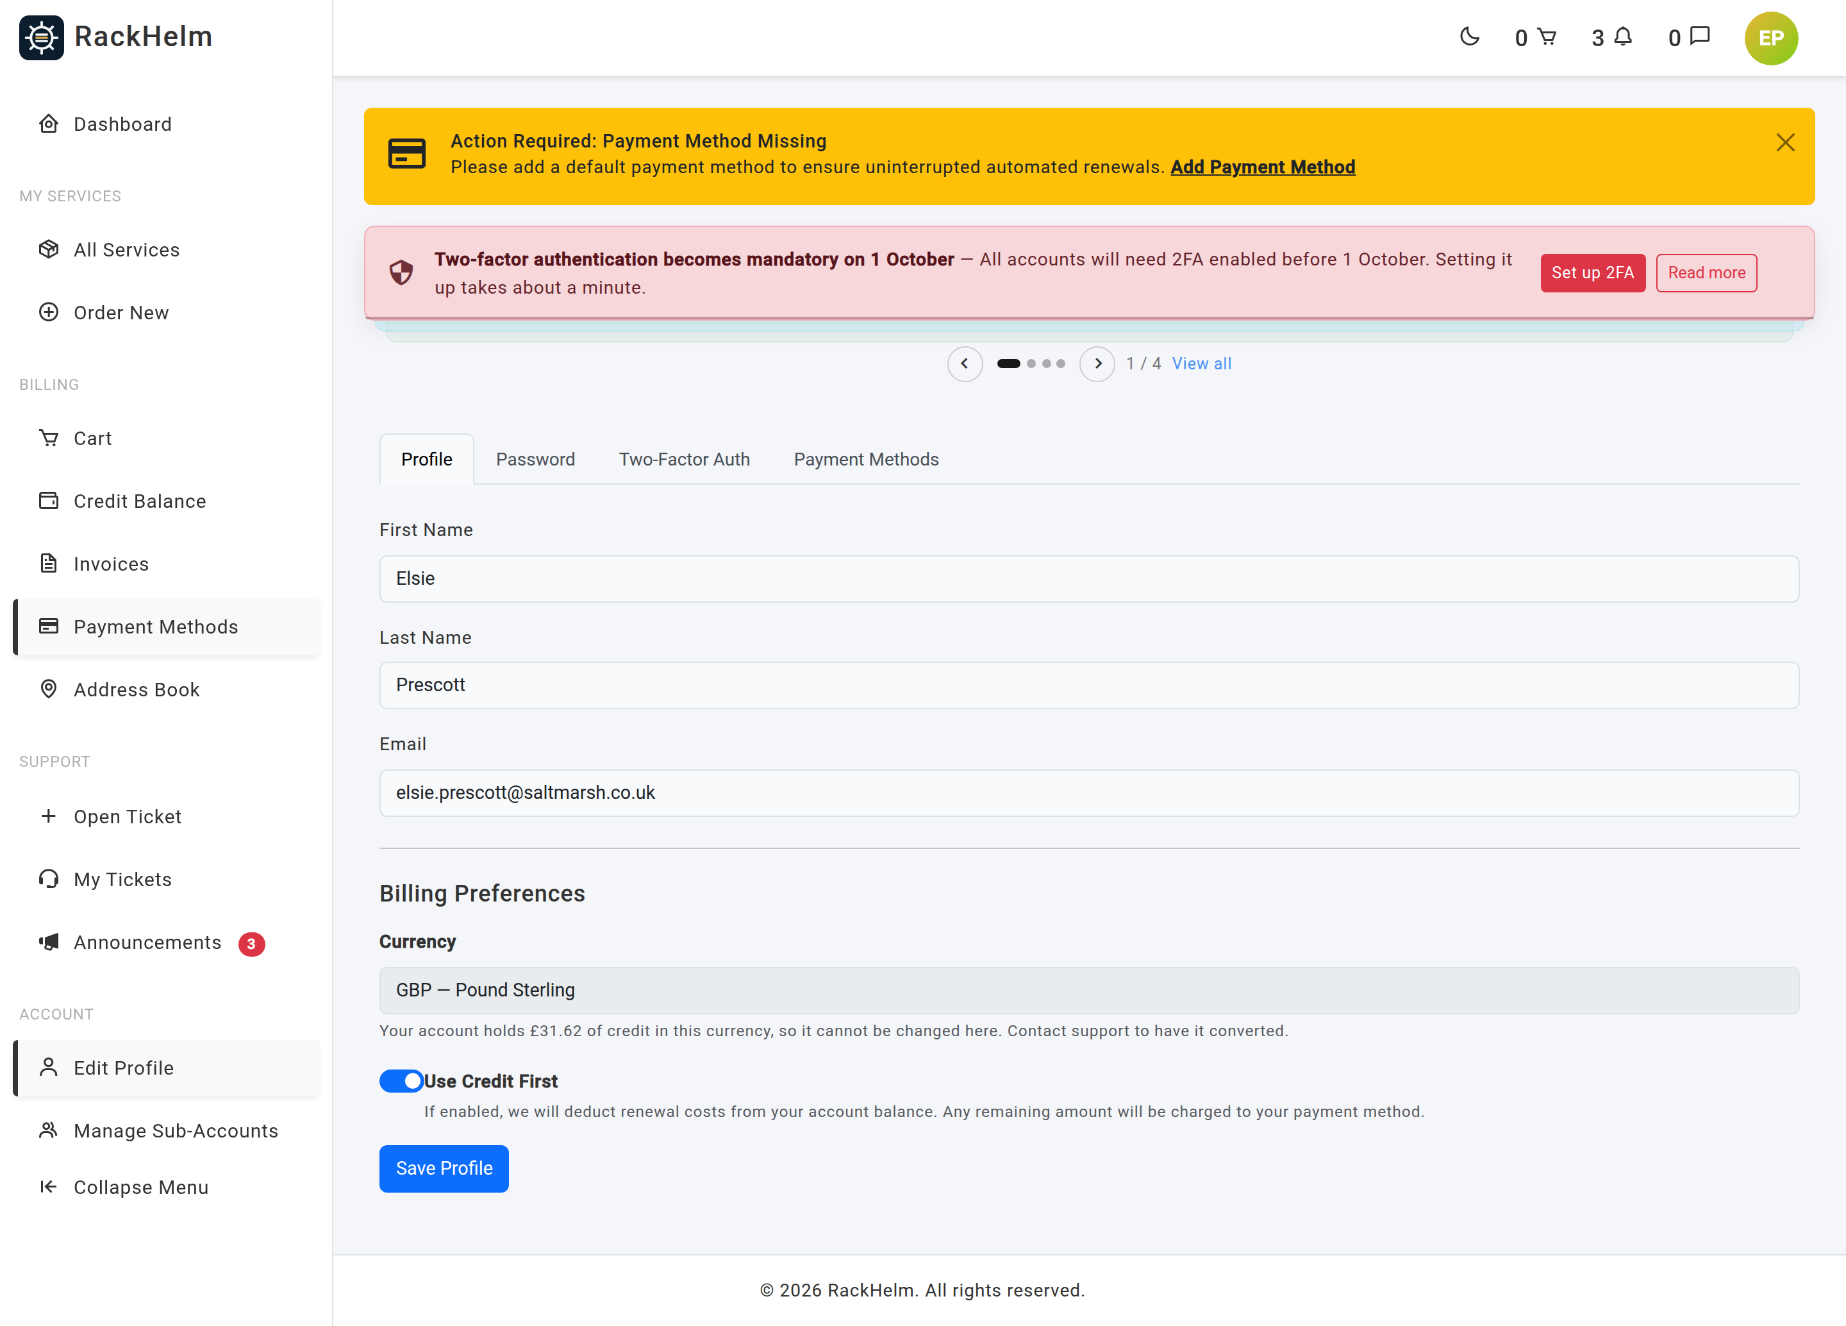The image size is (1846, 1326).
Task: Click the Open Ticket plus icon
Action: [x=49, y=816]
